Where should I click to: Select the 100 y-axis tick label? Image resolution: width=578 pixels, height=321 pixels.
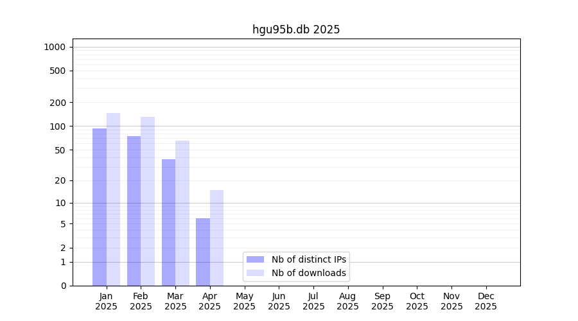58,126
